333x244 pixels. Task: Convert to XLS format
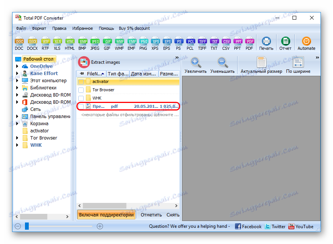coord(57,44)
